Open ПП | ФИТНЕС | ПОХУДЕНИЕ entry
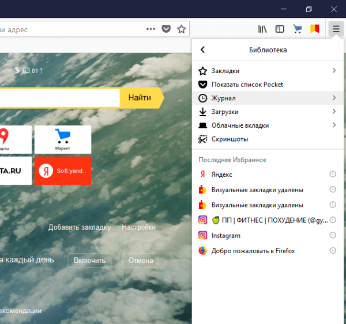Screen dimensions: 346x324 click(268, 220)
